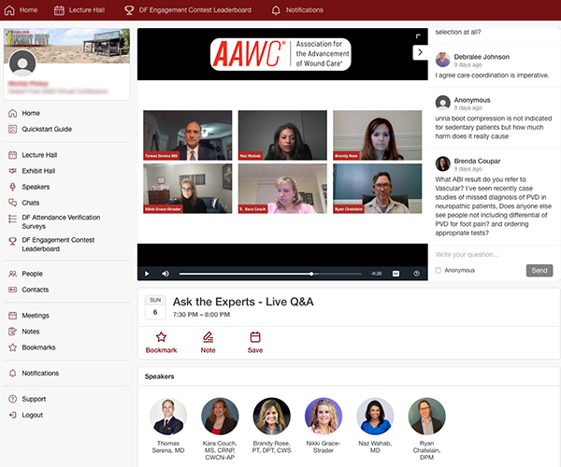
Task: Open DF Engagement Contest Leaderboard top menu
Action: pyautogui.click(x=195, y=10)
